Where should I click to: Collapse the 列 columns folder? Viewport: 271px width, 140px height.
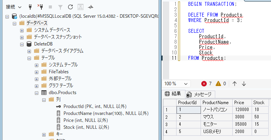44,100
